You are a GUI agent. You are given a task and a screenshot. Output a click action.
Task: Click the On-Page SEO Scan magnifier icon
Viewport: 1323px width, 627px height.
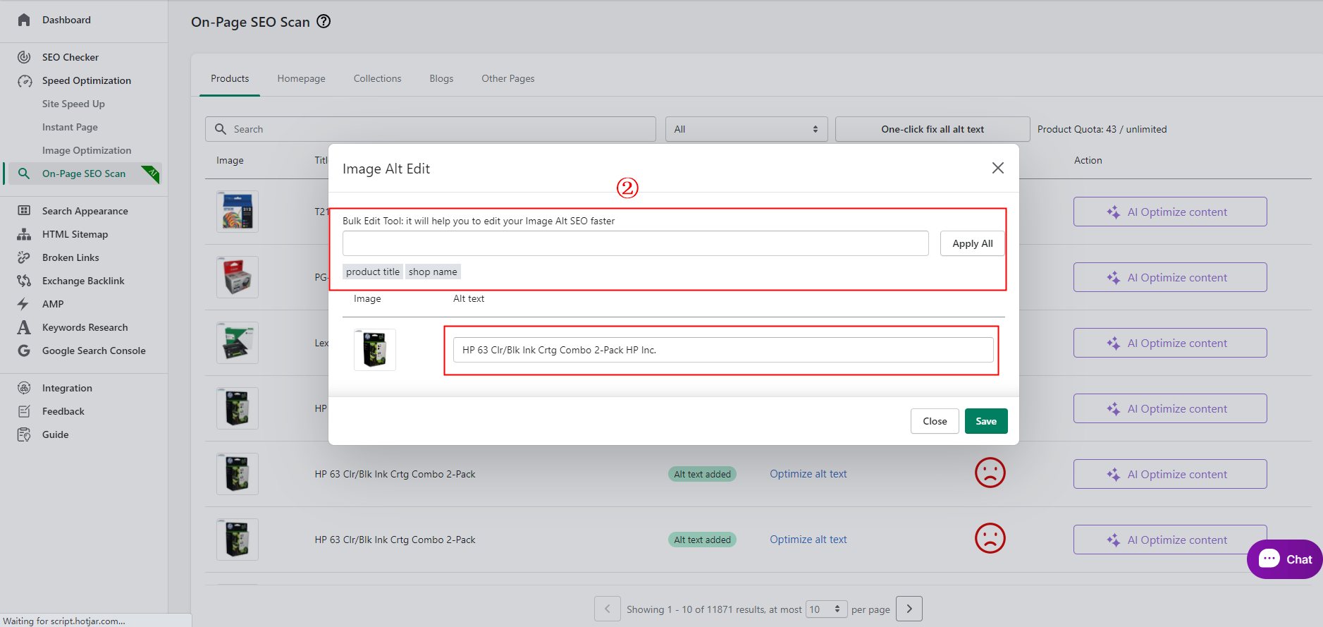(24, 174)
